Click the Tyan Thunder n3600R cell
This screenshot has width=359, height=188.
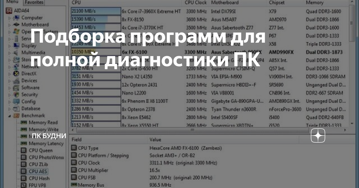(x=234, y=109)
